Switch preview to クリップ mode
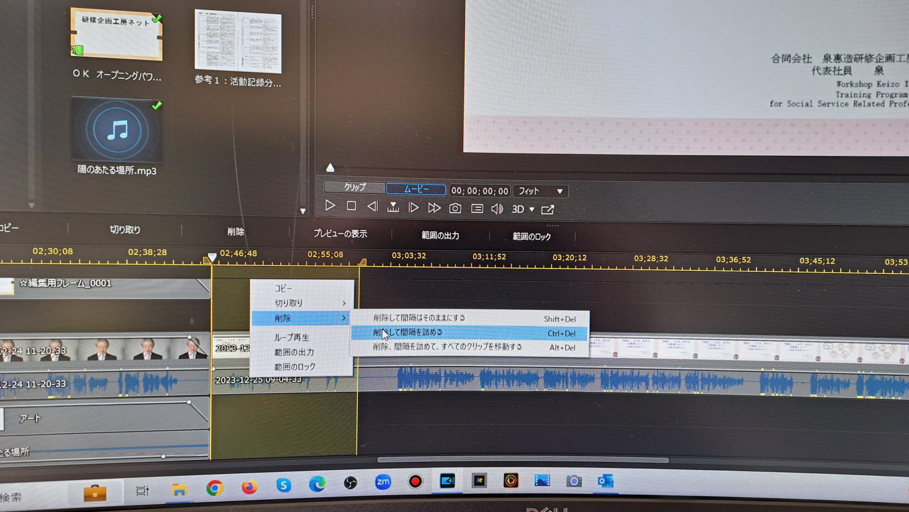Viewport: 909px width, 512px height. 355,187
